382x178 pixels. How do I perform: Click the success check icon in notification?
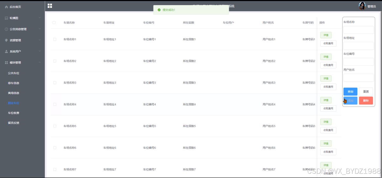(159, 10)
